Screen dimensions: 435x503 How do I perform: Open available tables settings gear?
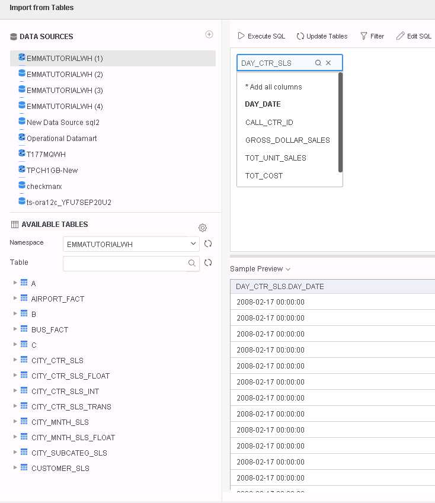(203, 228)
